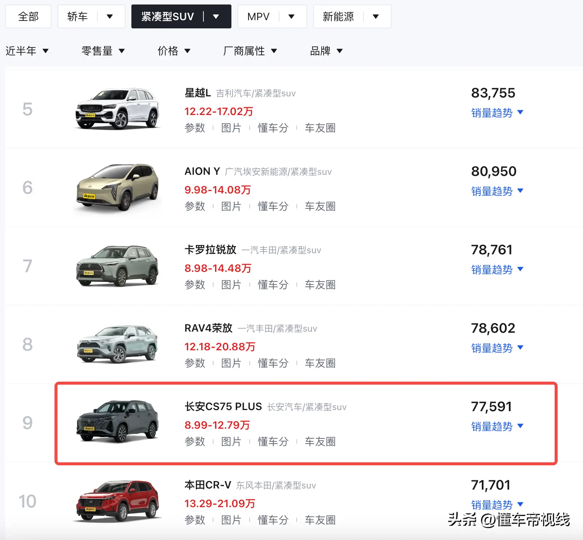
Task: View 参数 for 本田CR-V
Action: coord(195,520)
